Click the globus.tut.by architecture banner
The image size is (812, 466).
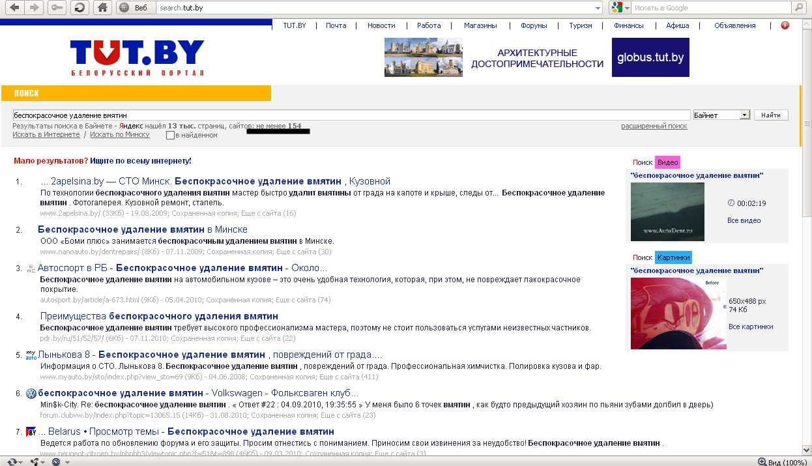[x=537, y=57]
